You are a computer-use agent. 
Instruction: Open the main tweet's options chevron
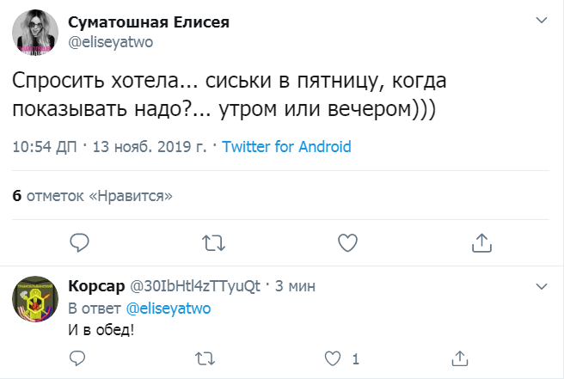[x=541, y=18]
